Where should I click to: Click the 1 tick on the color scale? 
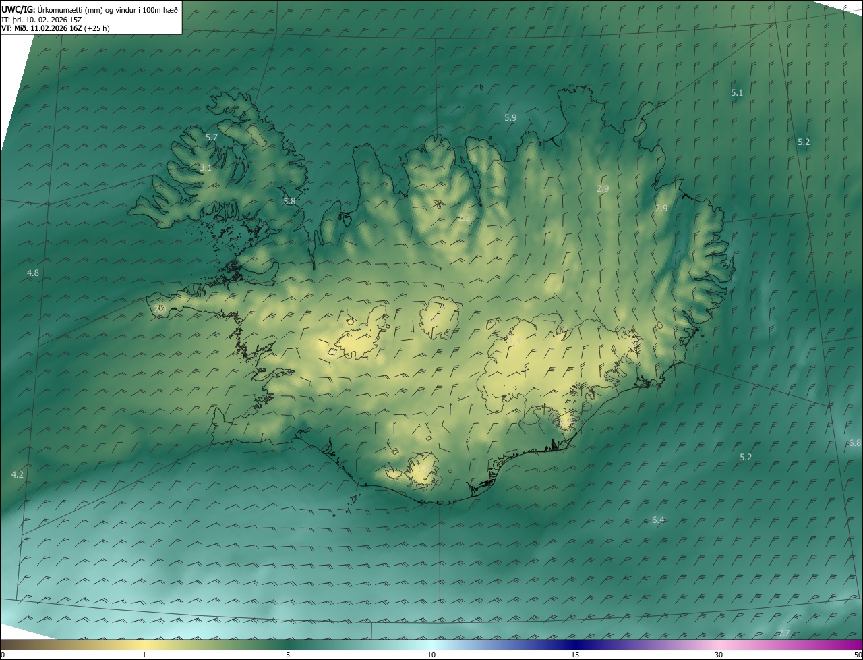coord(144,655)
